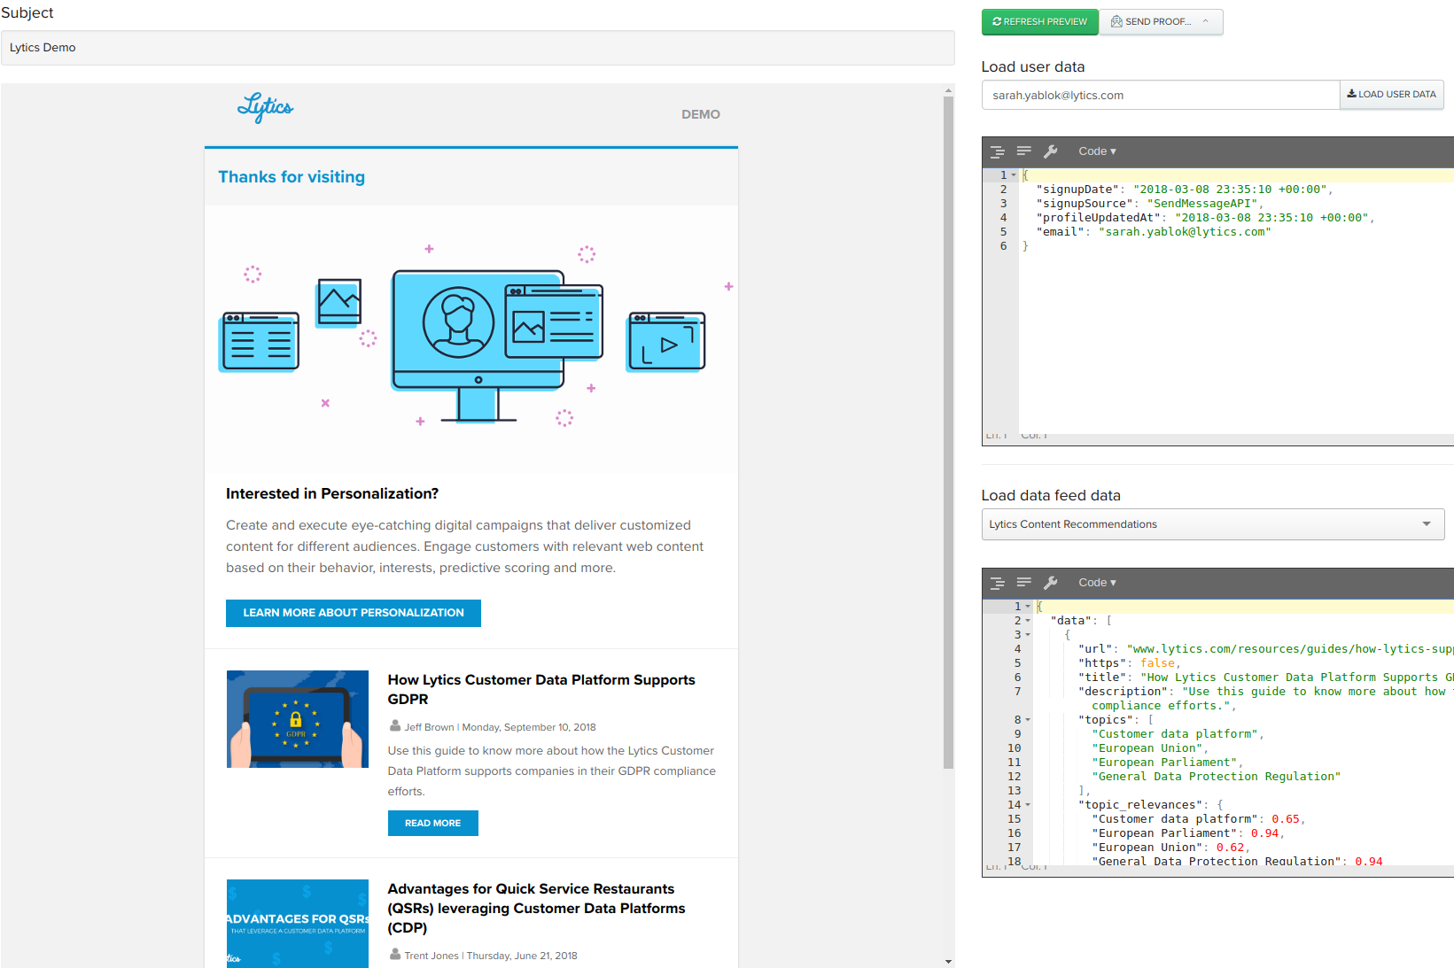Format JSON in the data feed editor
The width and height of the screenshot is (1454, 968).
click(997, 583)
